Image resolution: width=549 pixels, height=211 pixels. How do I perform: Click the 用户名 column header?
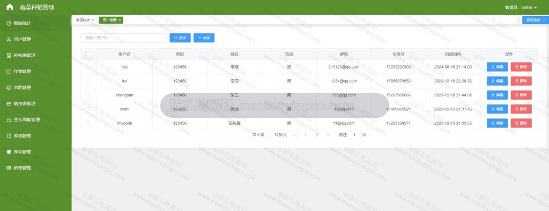tap(124, 54)
